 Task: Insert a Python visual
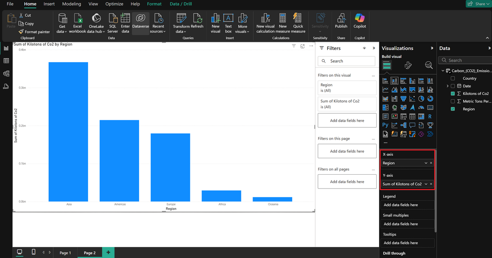point(385,125)
